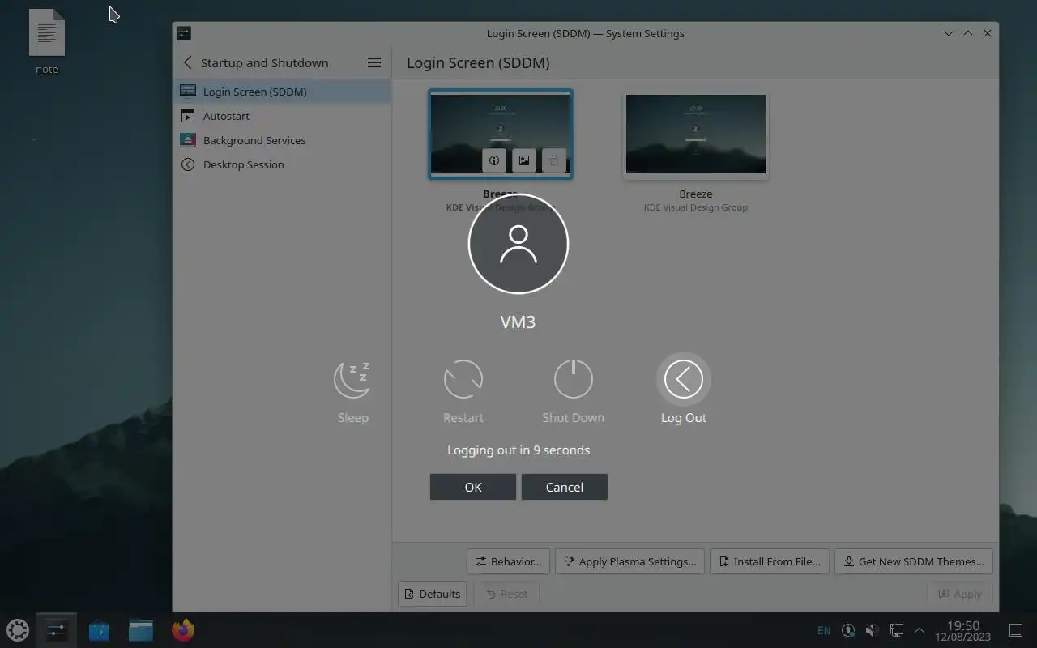Open Background Services settings page
This screenshot has width=1037, height=648.
pyautogui.click(x=282, y=140)
